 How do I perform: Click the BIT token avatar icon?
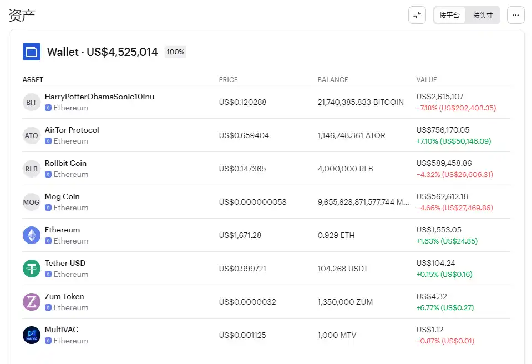(32, 102)
